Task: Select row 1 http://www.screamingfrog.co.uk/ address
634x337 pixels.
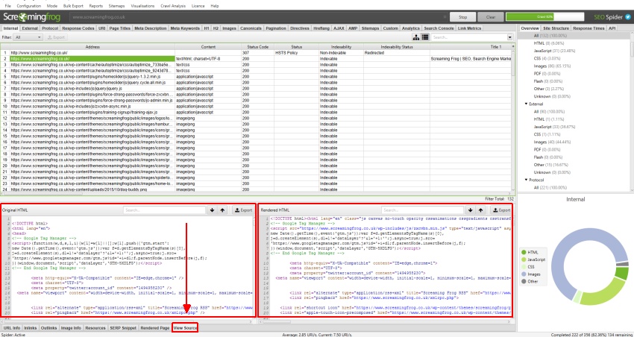Action: (x=92, y=53)
